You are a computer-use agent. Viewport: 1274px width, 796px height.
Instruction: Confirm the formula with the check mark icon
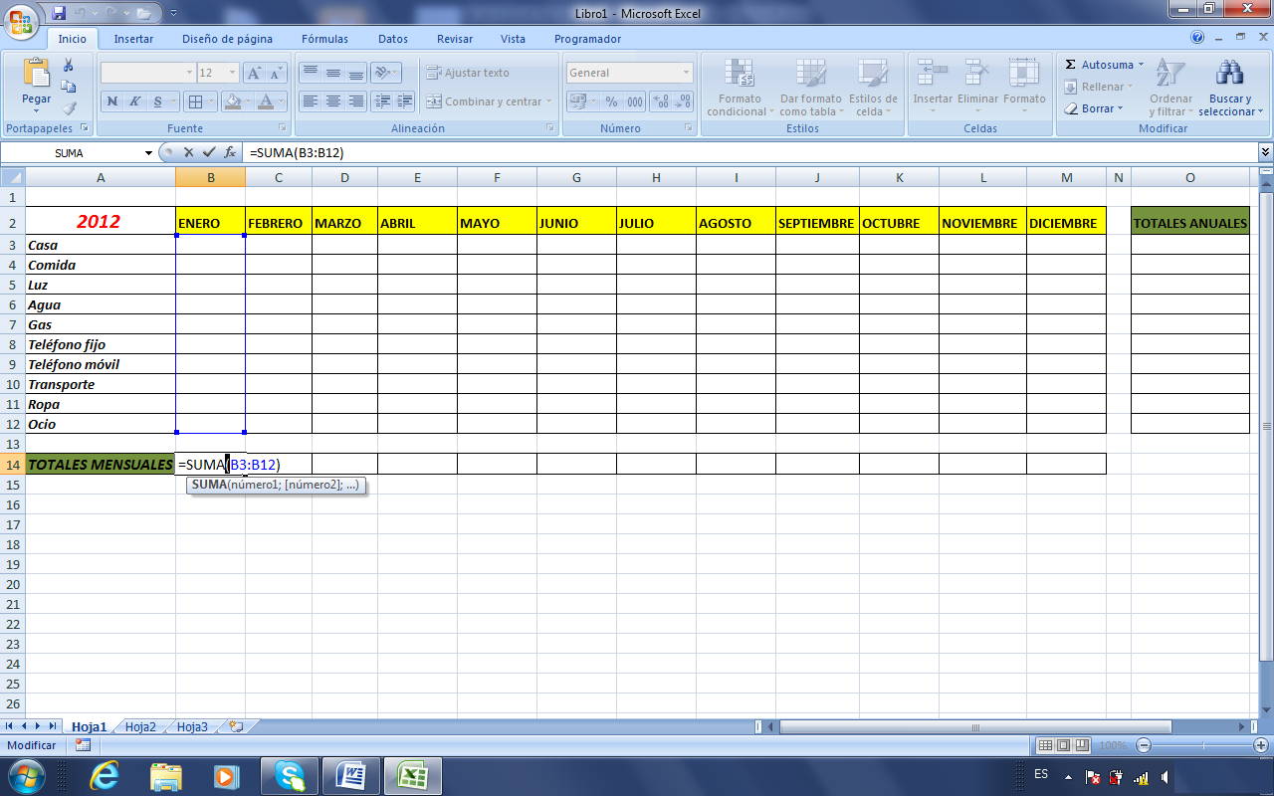(210, 152)
